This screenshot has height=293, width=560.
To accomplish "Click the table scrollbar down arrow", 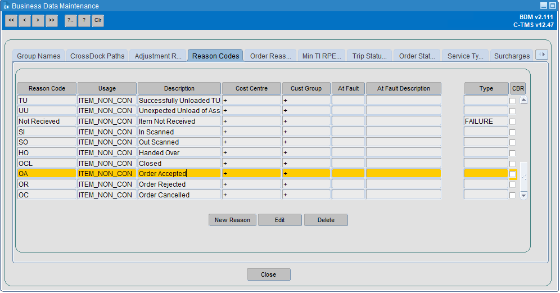I will tap(523, 196).
